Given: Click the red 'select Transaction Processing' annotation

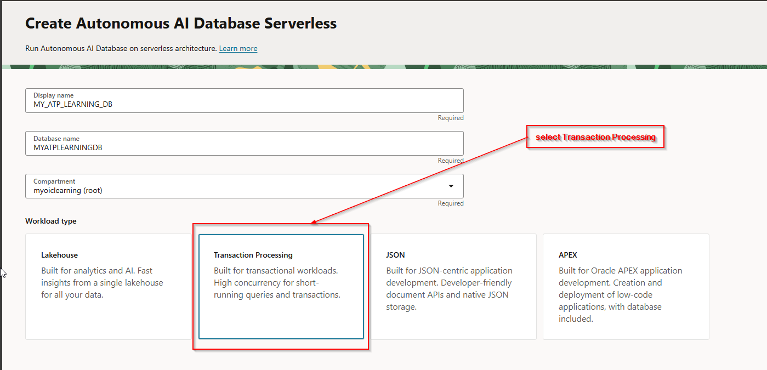Looking at the screenshot, I should [x=595, y=137].
